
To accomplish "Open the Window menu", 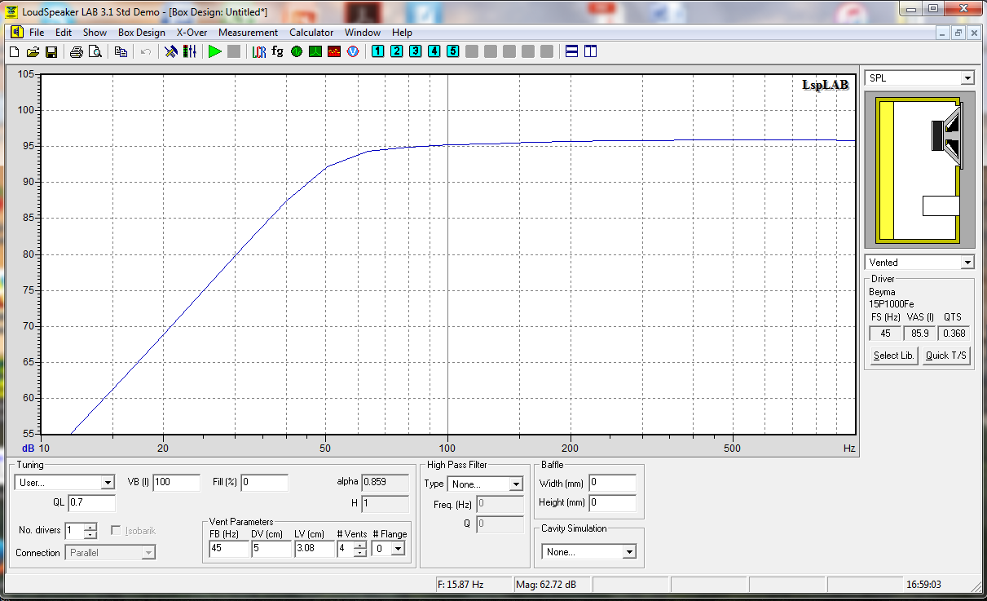I will (x=363, y=33).
